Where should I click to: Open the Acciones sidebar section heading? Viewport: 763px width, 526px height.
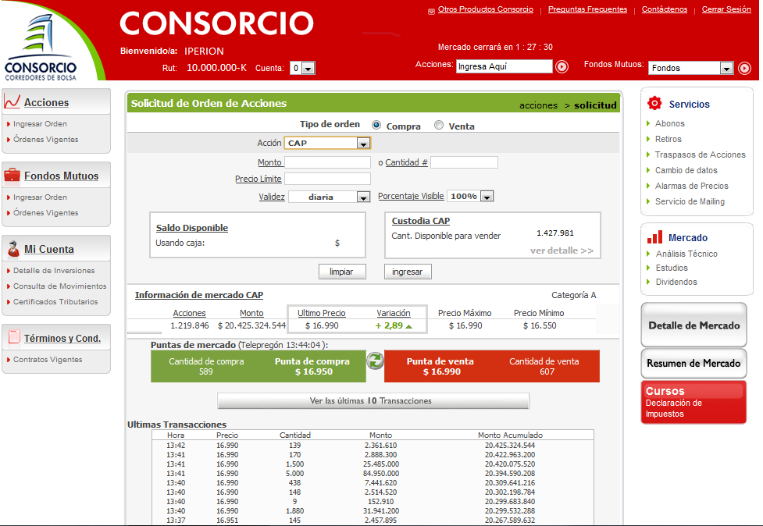coord(46,102)
